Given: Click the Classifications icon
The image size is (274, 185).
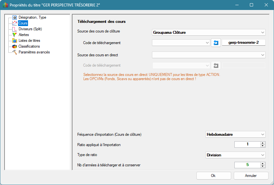Looking at the screenshot, I should [x=14, y=46].
